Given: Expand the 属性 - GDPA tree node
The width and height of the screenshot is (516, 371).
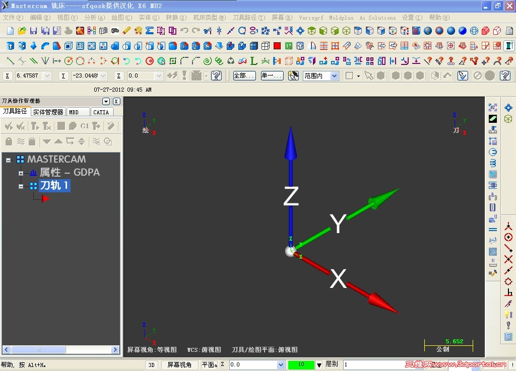Looking at the screenshot, I should tap(21, 173).
